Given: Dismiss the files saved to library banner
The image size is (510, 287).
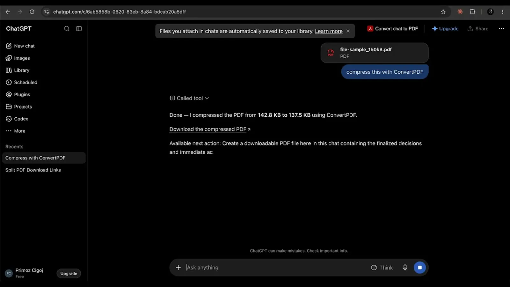Looking at the screenshot, I should click(348, 31).
